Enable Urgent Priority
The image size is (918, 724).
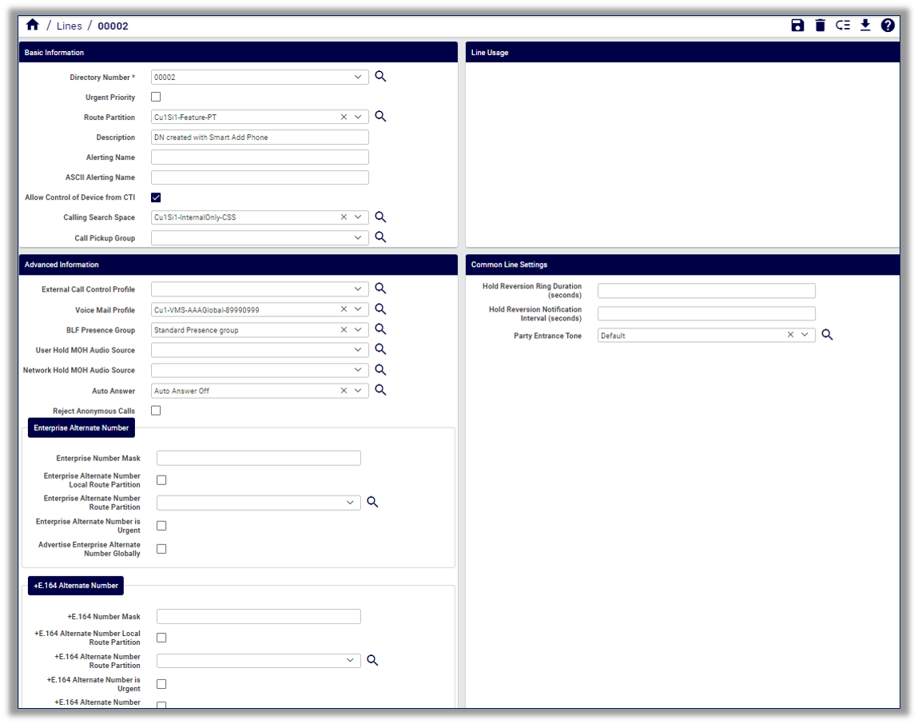coord(156,96)
